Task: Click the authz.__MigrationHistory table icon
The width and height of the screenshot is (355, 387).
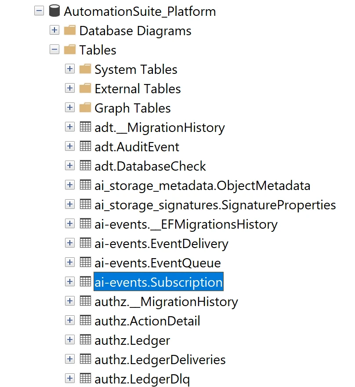Action: coord(85,301)
